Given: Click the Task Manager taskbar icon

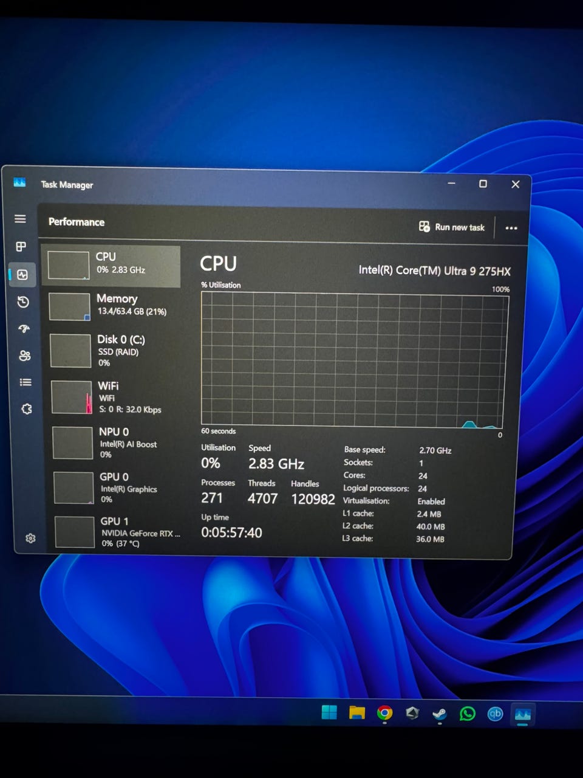Looking at the screenshot, I should (x=523, y=714).
